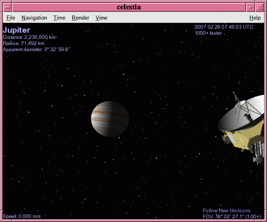
Task: Select the planet Jupiter in the view
Action: (x=110, y=119)
